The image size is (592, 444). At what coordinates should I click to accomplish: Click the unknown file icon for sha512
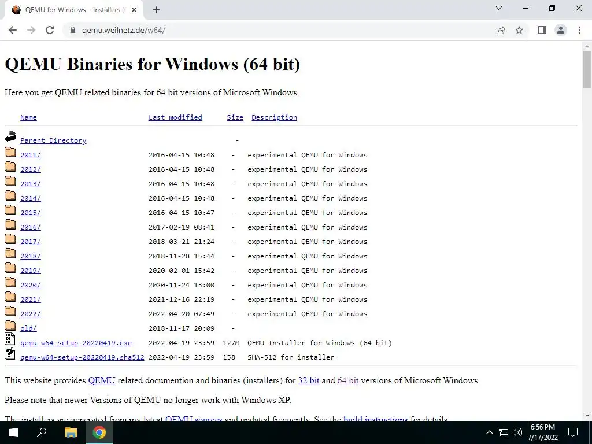10,353
